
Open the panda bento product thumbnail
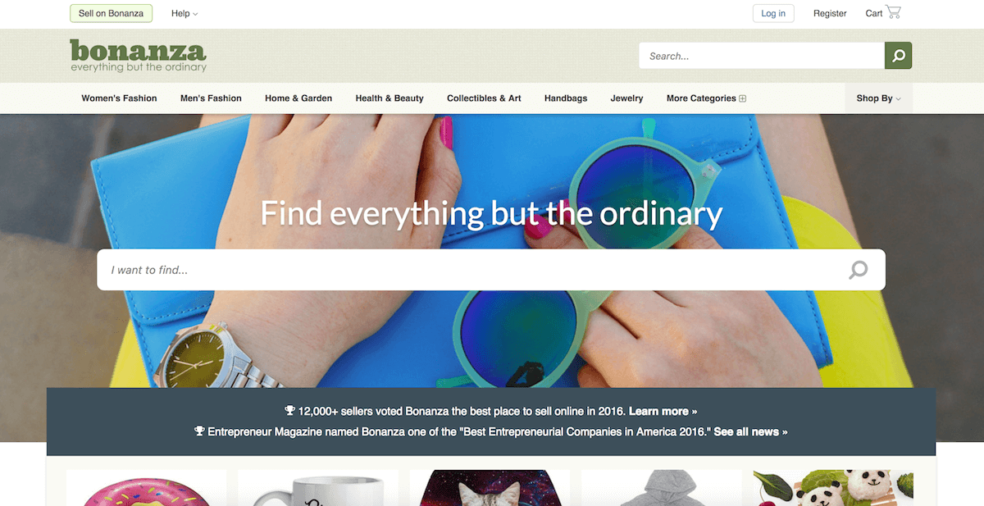tap(833, 488)
